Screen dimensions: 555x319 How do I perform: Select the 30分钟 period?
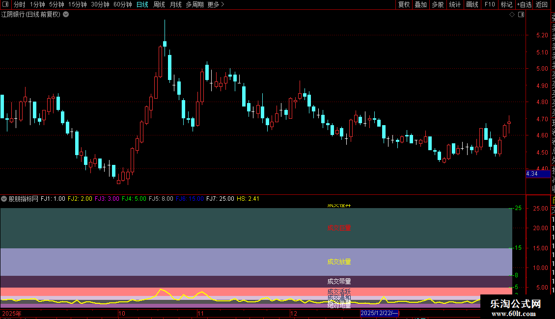click(100, 4)
